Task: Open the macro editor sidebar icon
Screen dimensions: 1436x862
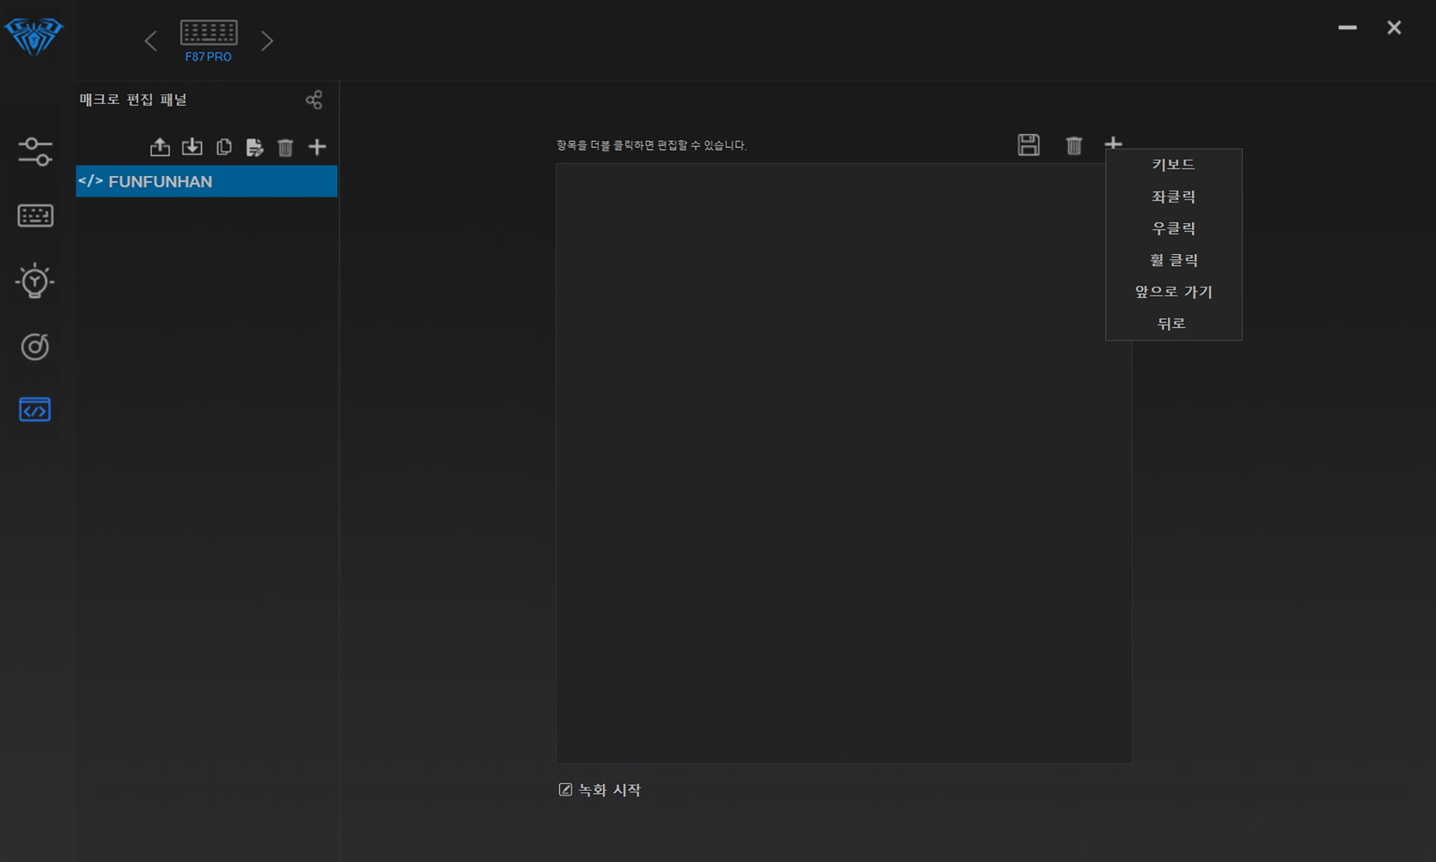Action: (x=34, y=410)
